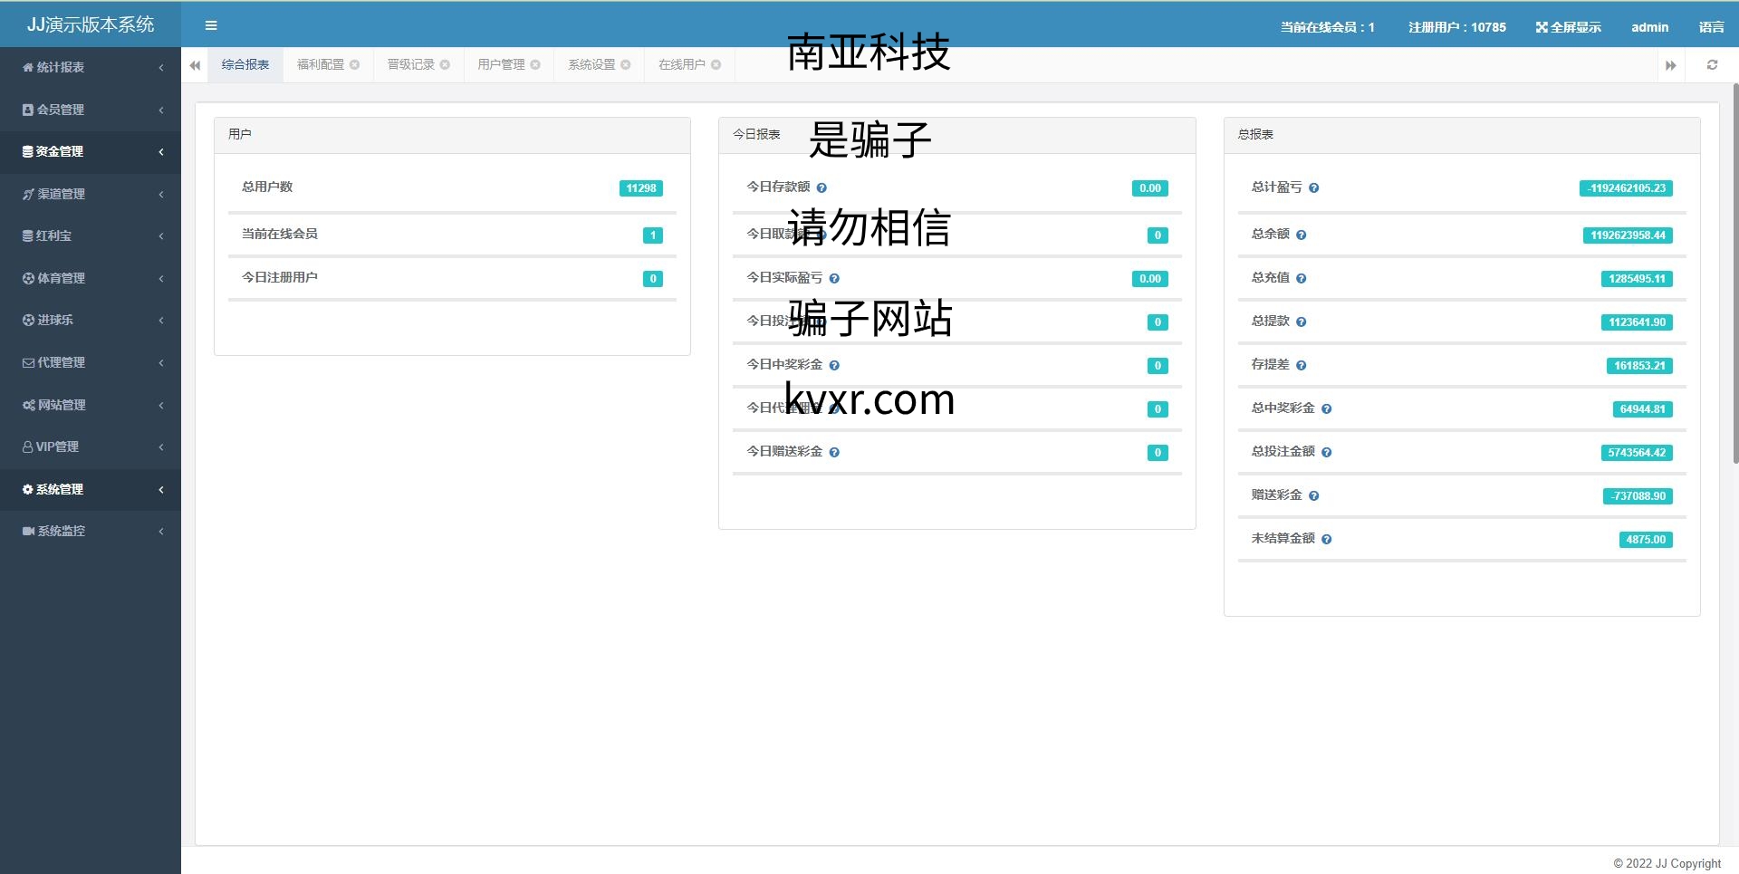Open the 红利宝 sidebar menu
This screenshot has width=1739, height=874.
point(91,235)
